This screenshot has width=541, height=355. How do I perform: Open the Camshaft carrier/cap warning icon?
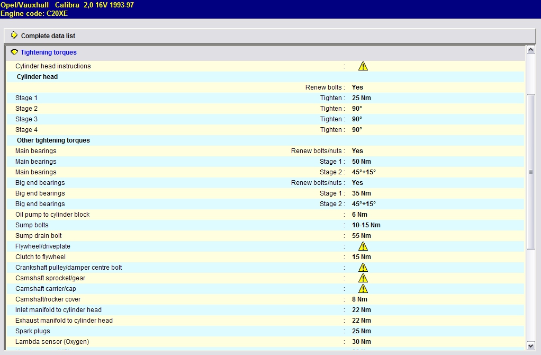coord(363,289)
